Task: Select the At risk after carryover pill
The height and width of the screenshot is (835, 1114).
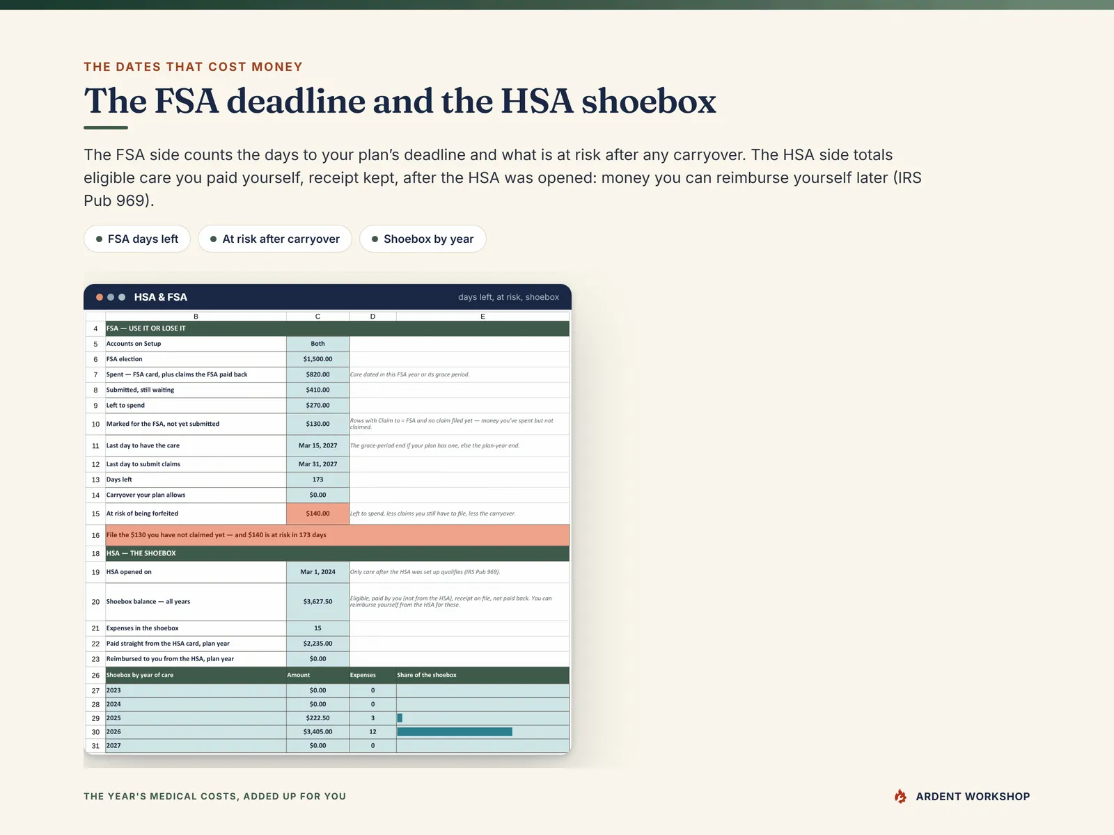Action: [x=275, y=239]
